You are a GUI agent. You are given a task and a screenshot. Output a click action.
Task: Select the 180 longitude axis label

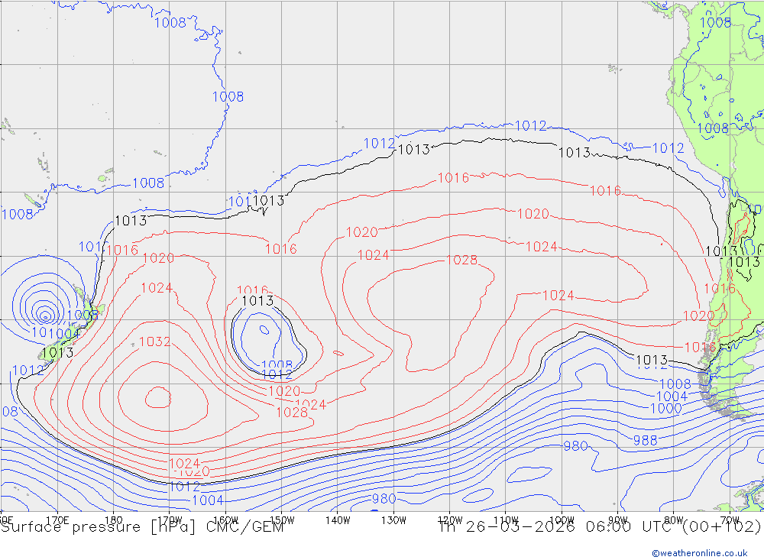[114, 520]
